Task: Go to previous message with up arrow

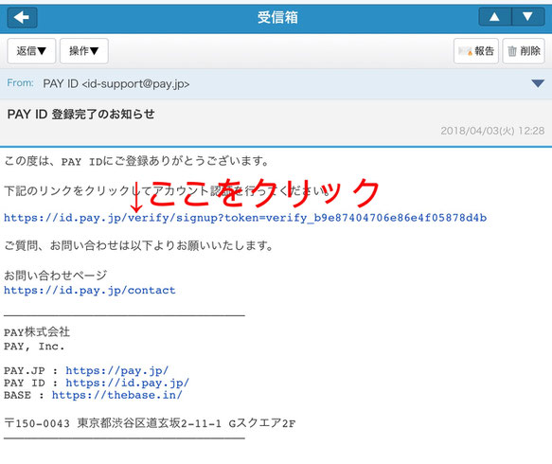Action: coord(494,17)
